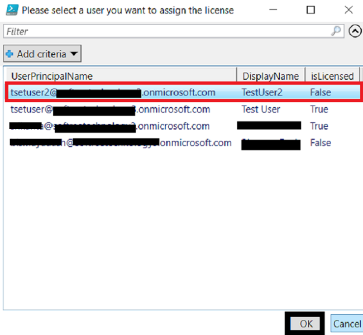Close the license dialog window
Screen dimensions: 363x335
click(348, 10)
